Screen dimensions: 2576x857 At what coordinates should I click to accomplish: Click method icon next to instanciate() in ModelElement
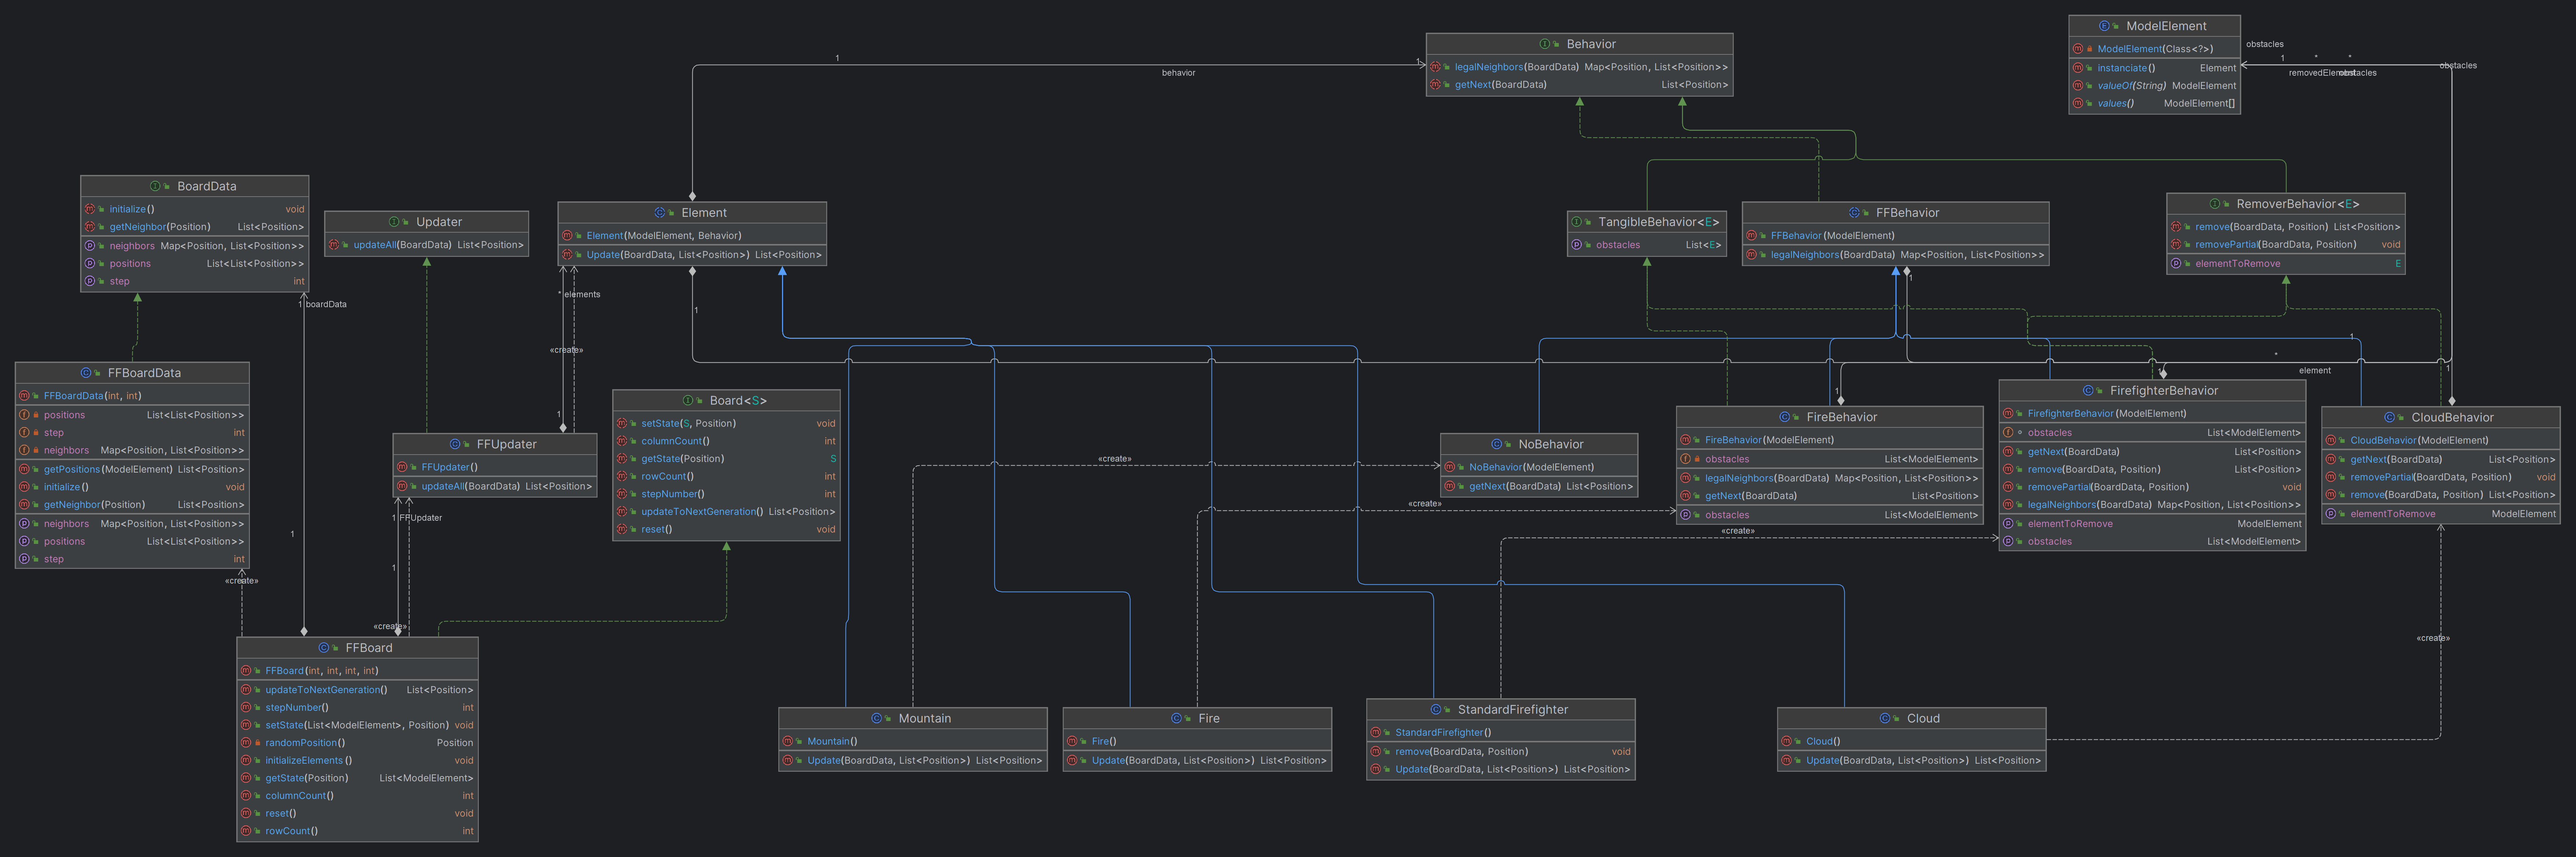2078,68
